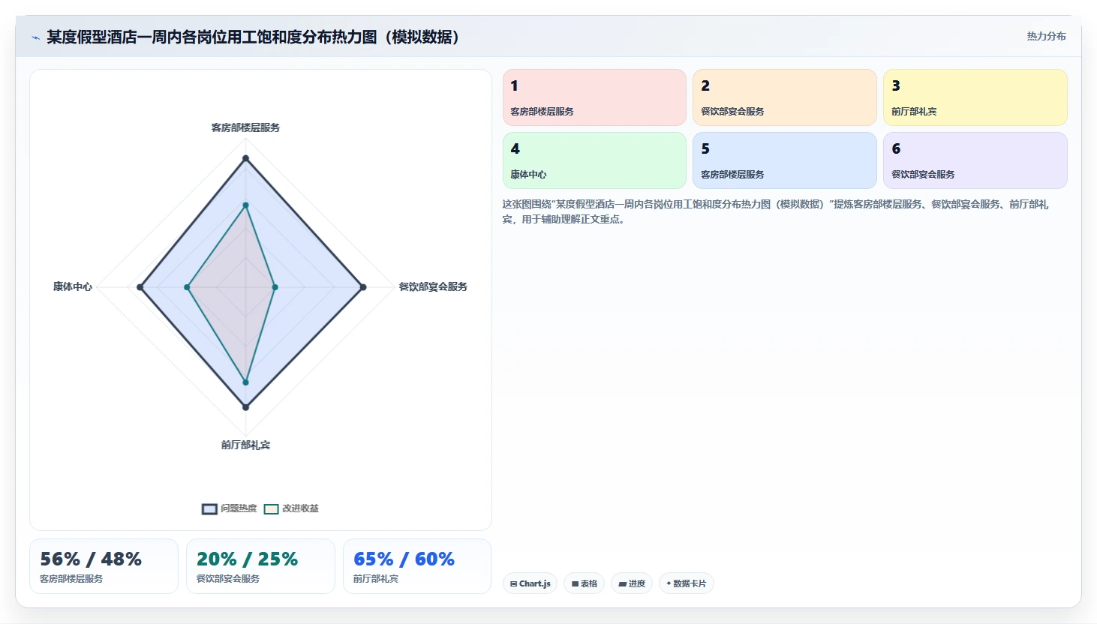Image resolution: width=1097 pixels, height=624 pixels.
Task: Open card 2 餐饮部宴会服务
Action: coord(785,97)
